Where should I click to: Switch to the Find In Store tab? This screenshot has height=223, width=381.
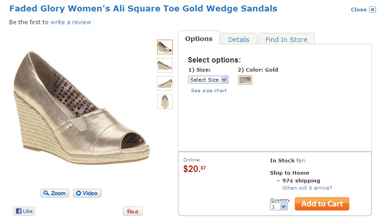286,39
